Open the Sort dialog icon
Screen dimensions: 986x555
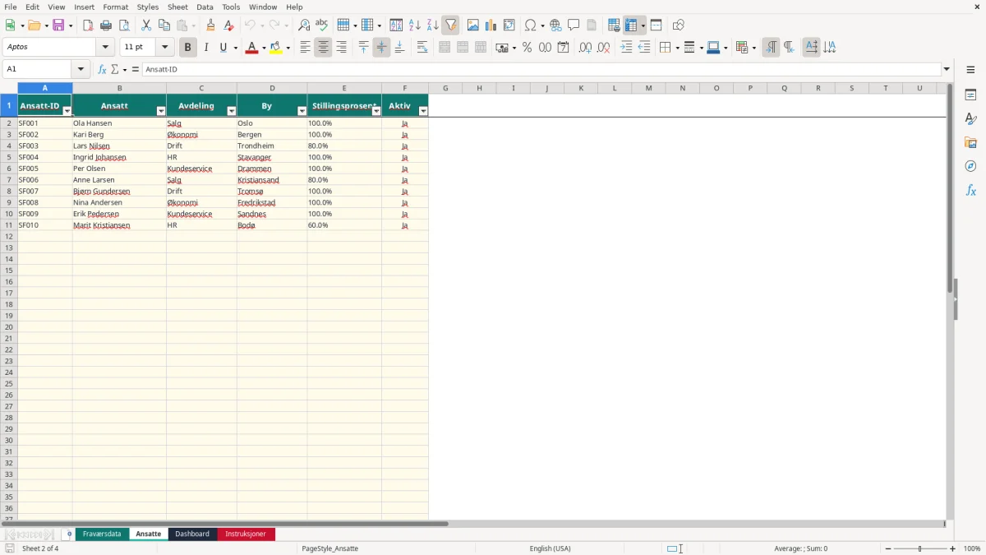[396, 25]
